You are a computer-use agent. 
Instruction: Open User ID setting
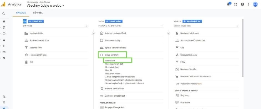click(x=109, y=70)
